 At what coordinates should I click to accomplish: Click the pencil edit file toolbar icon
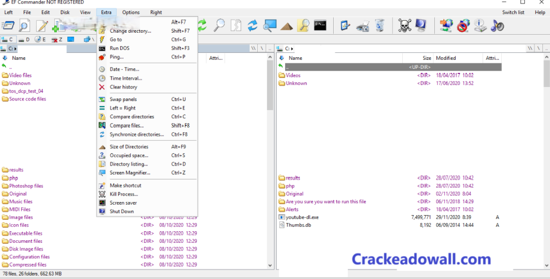pyautogui.click(x=42, y=26)
